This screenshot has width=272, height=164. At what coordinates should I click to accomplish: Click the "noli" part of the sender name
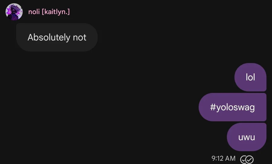(x=34, y=12)
